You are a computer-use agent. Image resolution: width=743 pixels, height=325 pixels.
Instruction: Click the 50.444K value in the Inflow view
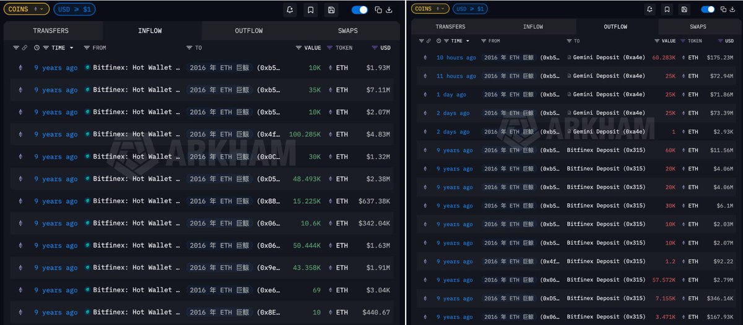click(x=307, y=245)
